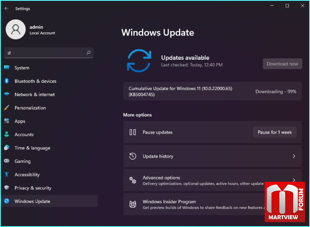Viewport: 310px width, 227px height.
Task: Click the Windows Insider cat icon
Action: 133,204
